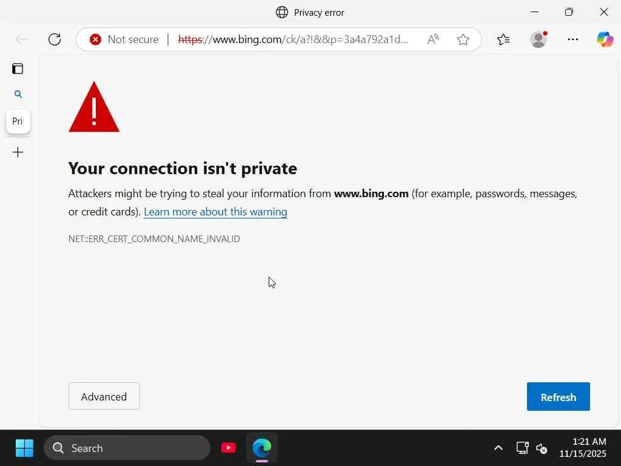621x466 pixels.
Task: Open Learn more about this warning link
Action: point(215,212)
